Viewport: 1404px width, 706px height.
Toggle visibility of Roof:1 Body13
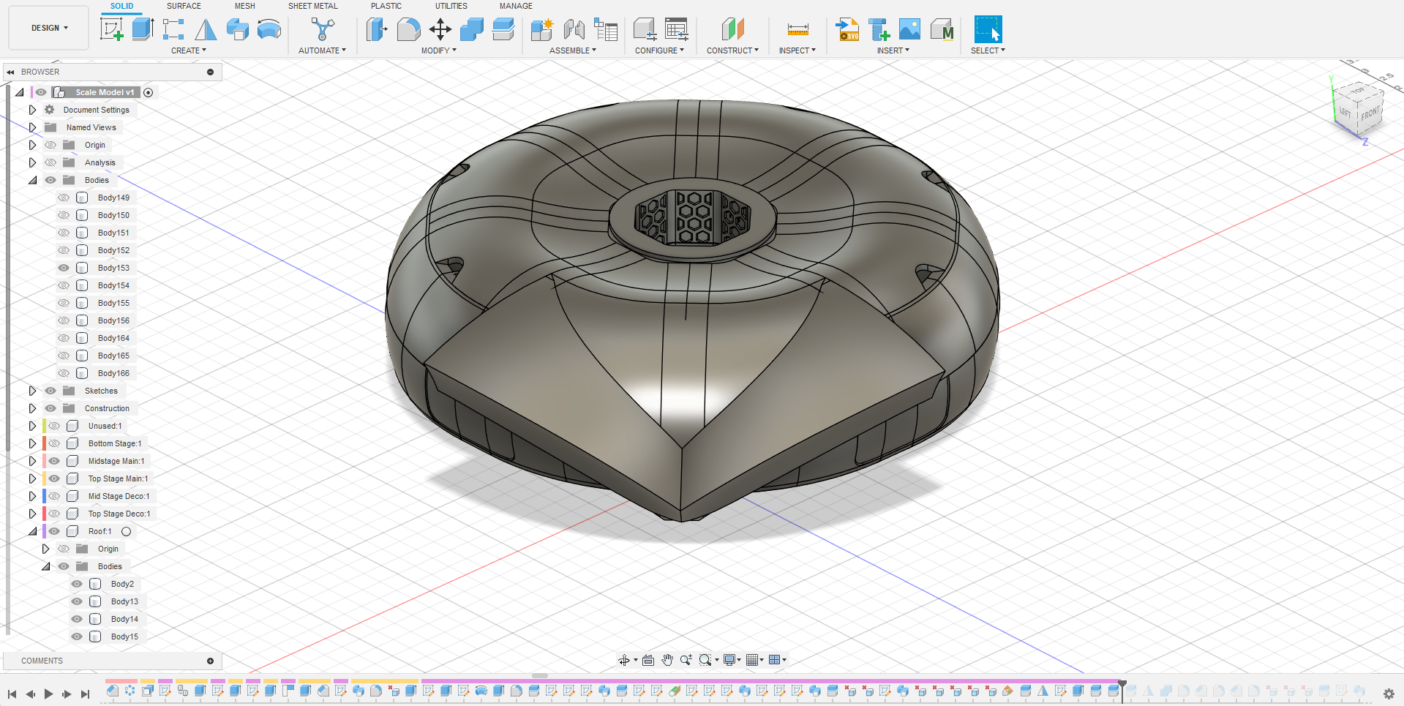77,601
